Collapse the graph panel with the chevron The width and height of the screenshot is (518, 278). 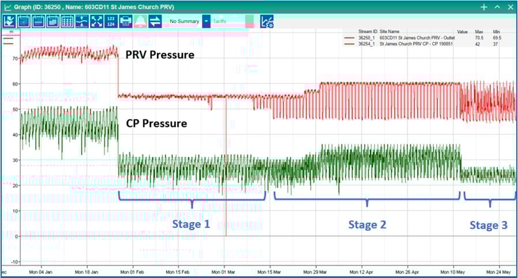coord(497,7)
